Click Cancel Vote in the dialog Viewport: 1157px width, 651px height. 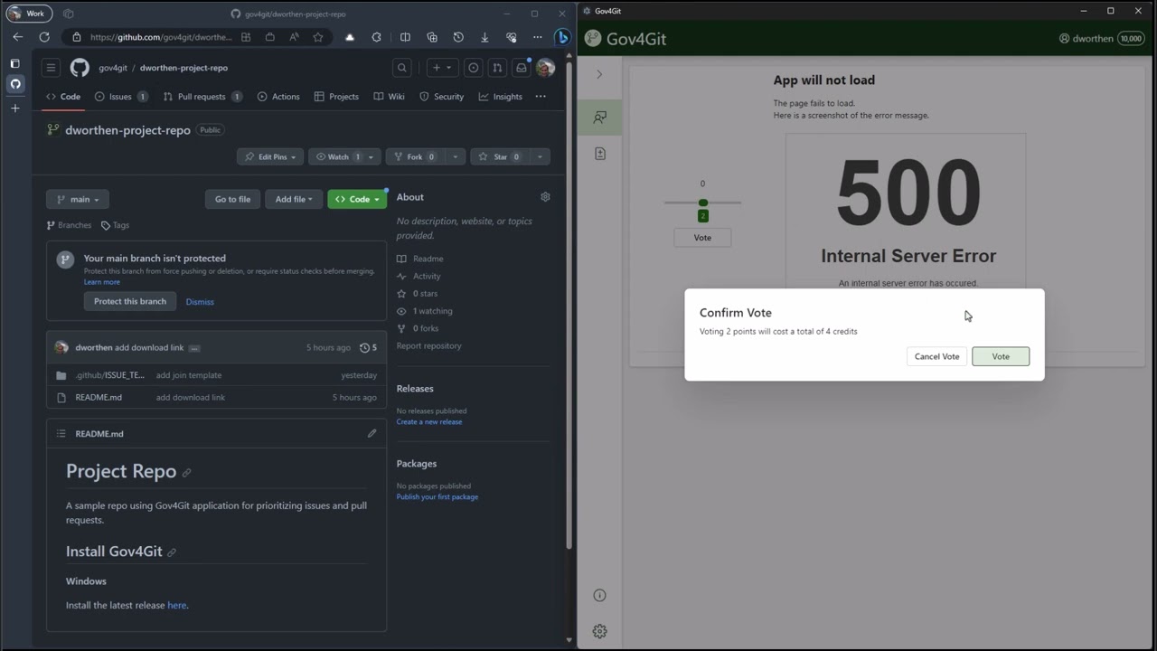pos(936,356)
